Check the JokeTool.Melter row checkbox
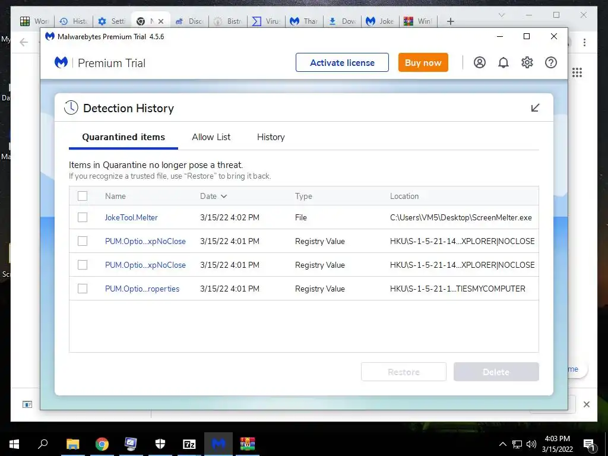Screen dimensions: 608x456 click(x=82, y=217)
